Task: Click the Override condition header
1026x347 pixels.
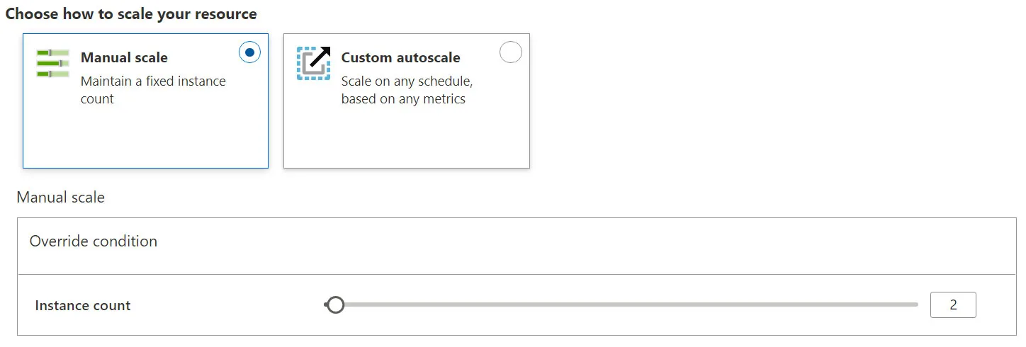Action: [x=94, y=241]
